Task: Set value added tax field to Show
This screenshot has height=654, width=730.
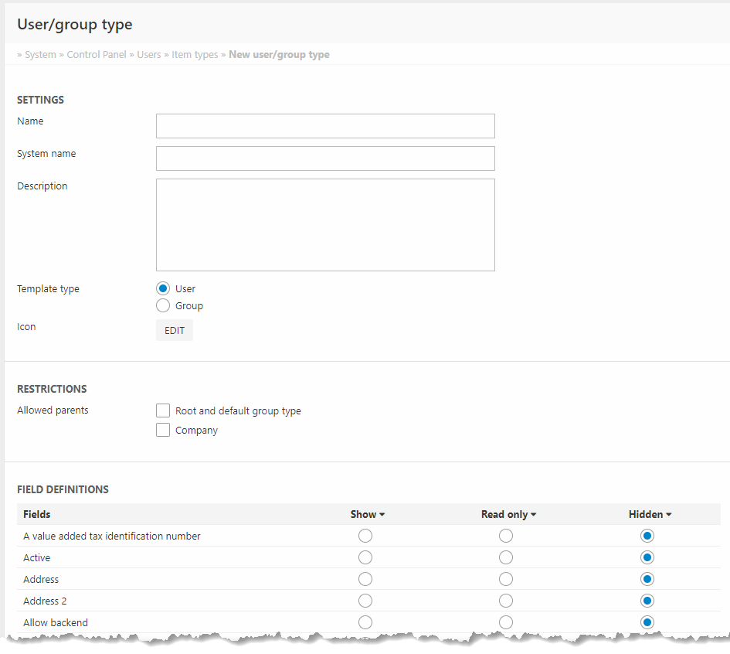Action: coord(365,536)
